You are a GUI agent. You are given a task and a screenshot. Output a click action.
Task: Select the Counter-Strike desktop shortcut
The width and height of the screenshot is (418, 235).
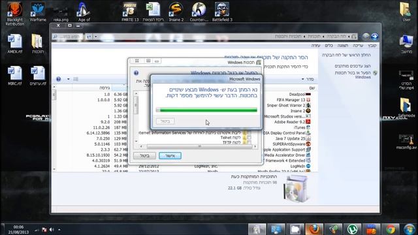(x=199, y=12)
